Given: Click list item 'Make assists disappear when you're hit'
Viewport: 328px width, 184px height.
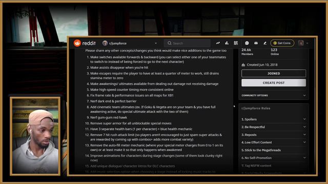Looking at the screenshot, I should pos(119,67).
